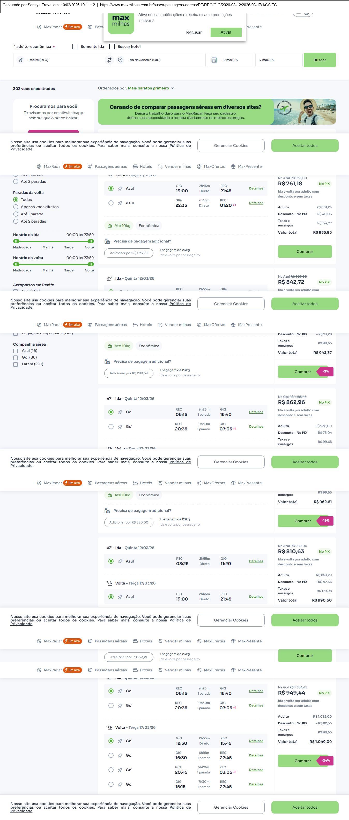Expand 'Mais baratos primeiro' sort dropdown
The height and width of the screenshot is (820, 349).
coord(151,88)
